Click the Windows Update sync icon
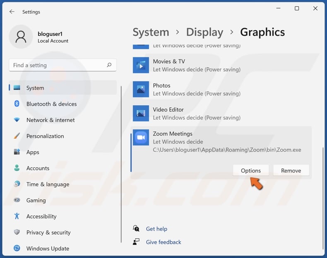The height and width of the screenshot is (258, 327). pos(17,248)
